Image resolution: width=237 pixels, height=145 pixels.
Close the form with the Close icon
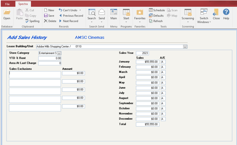coord(216,12)
